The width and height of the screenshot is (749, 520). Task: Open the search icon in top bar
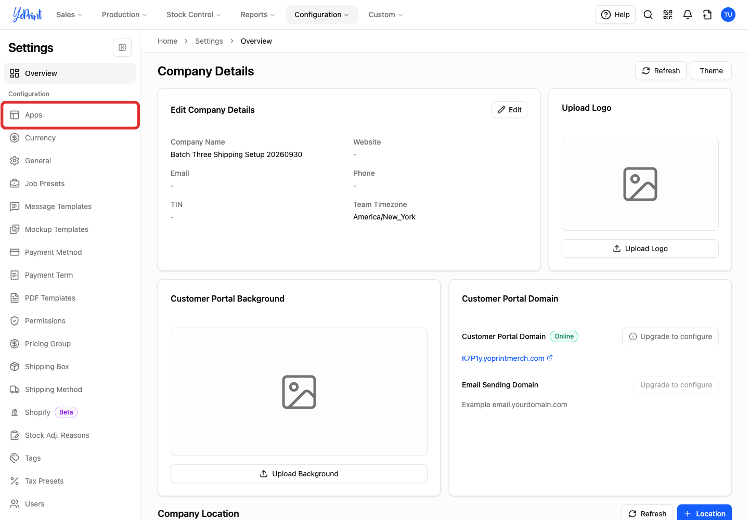tap(648, 15)
